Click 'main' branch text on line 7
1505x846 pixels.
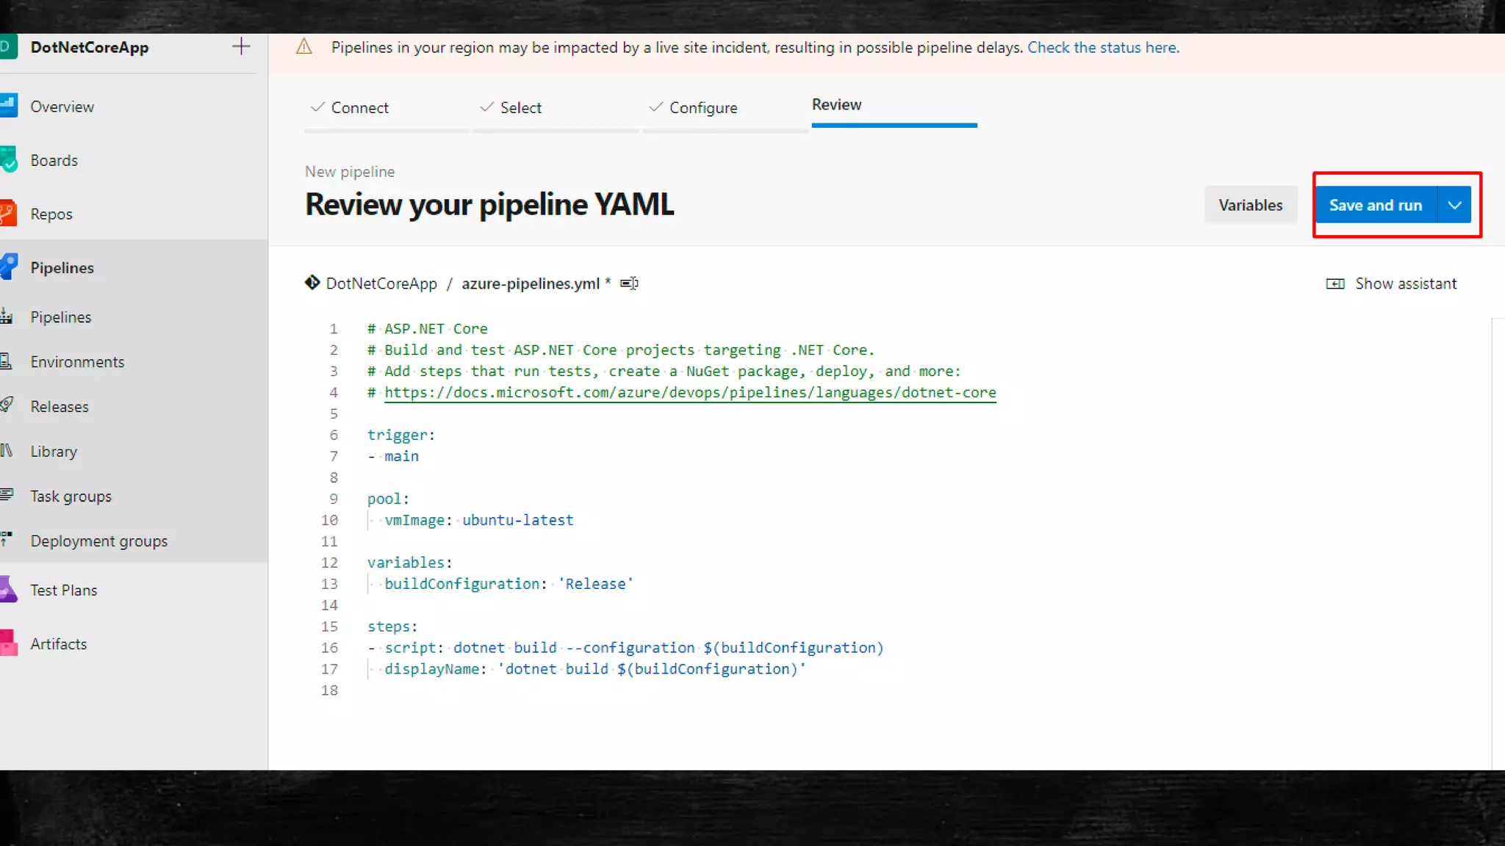[401, 456]
